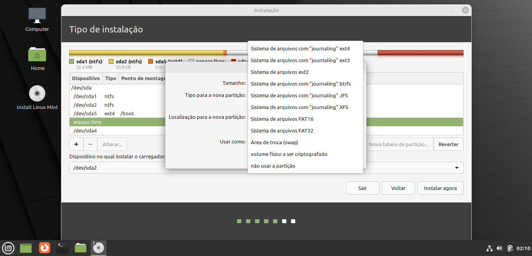Show desktop via first taskbar folder icon

[26, 248]
